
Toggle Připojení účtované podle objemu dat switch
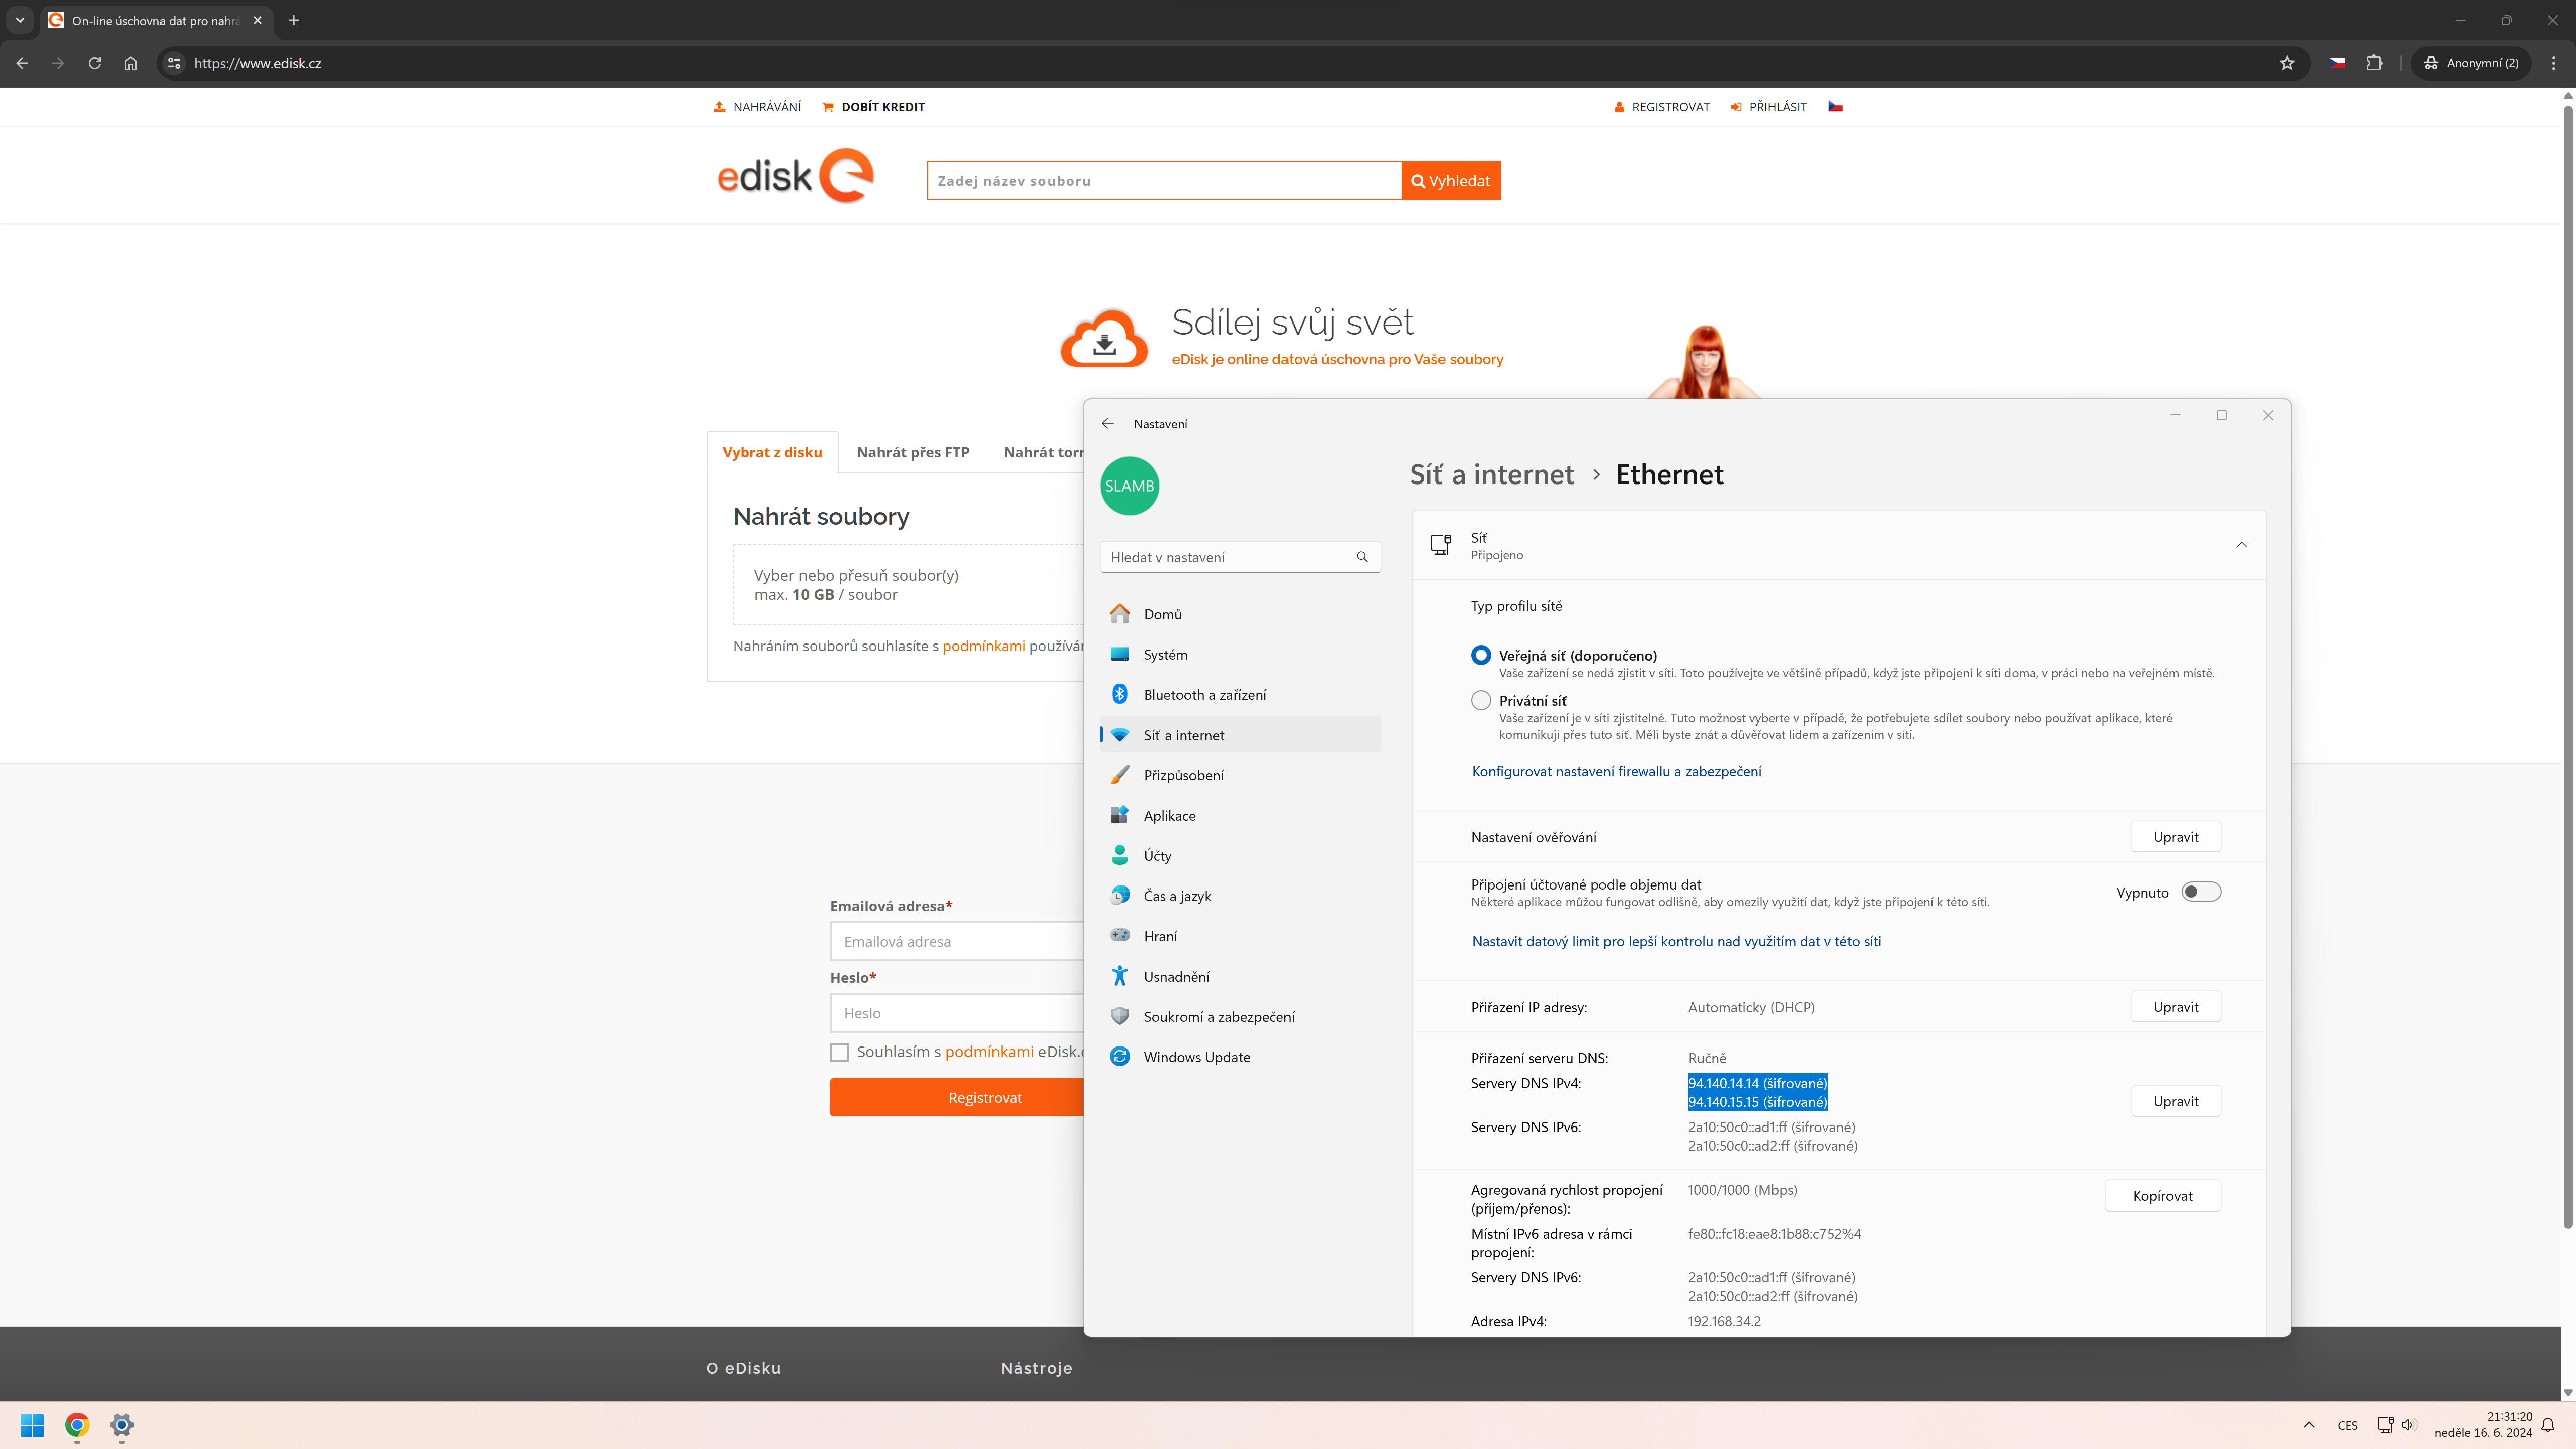pos(2201,892)
